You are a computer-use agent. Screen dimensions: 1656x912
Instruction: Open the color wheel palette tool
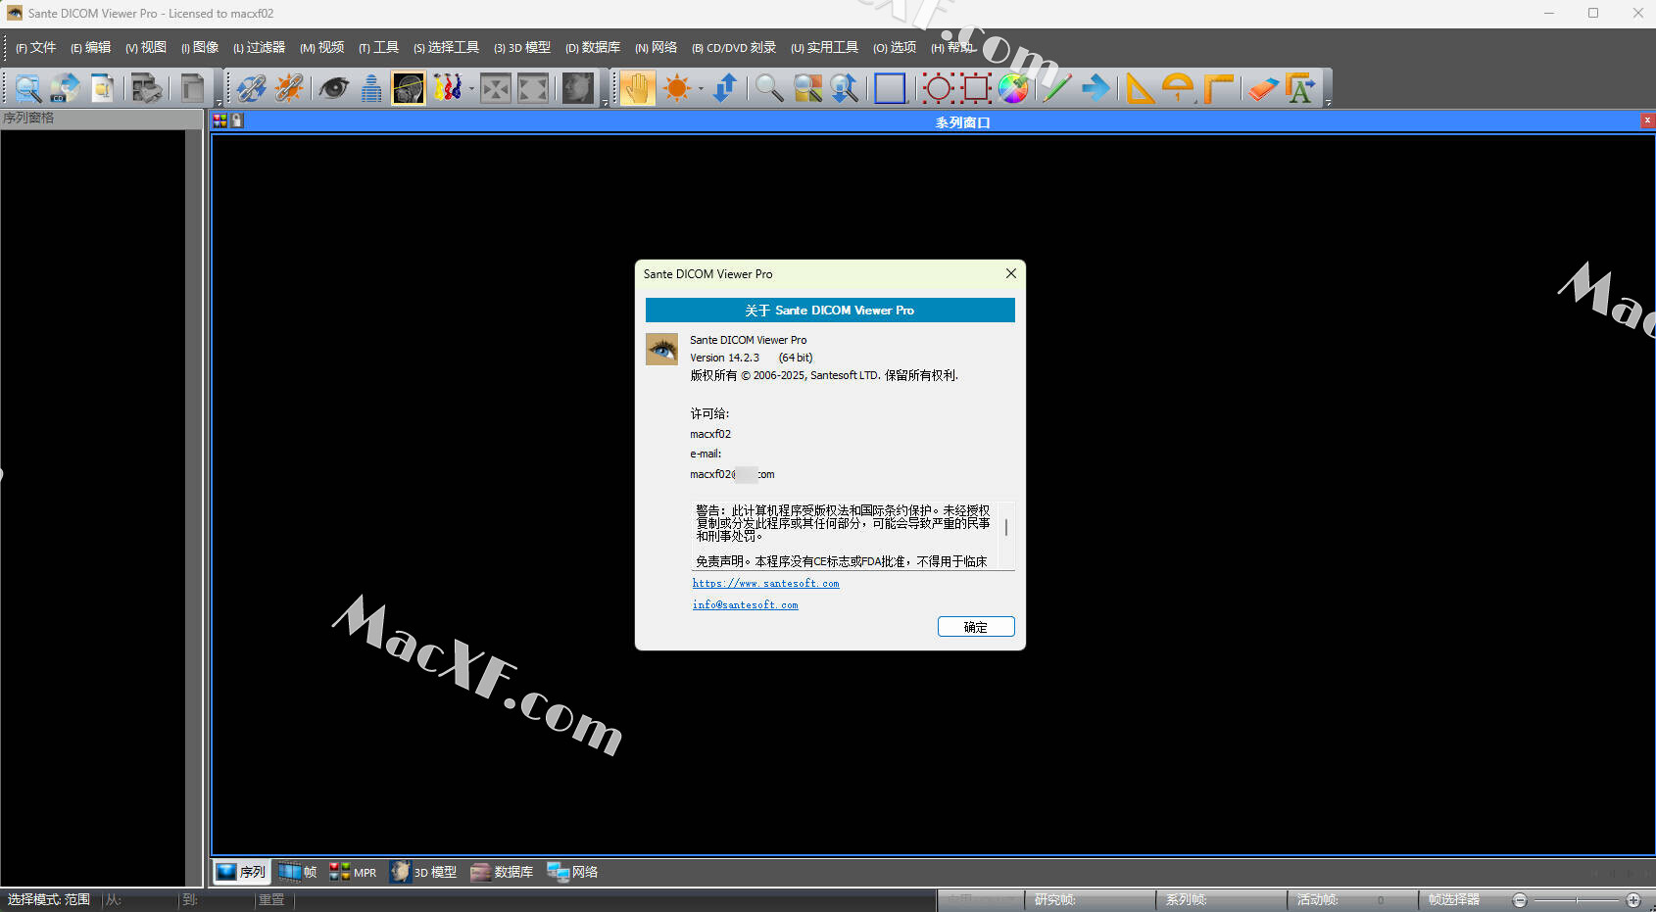coord(1014,88)
